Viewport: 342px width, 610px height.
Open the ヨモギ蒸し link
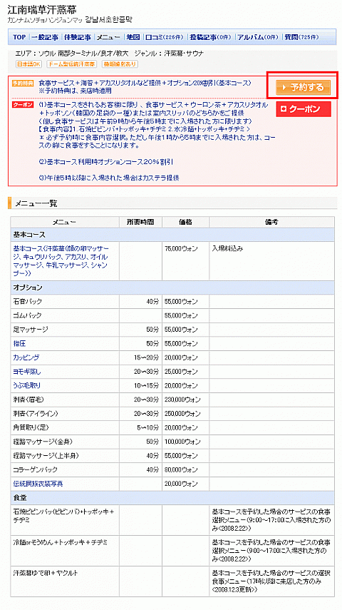pos(27,372)
